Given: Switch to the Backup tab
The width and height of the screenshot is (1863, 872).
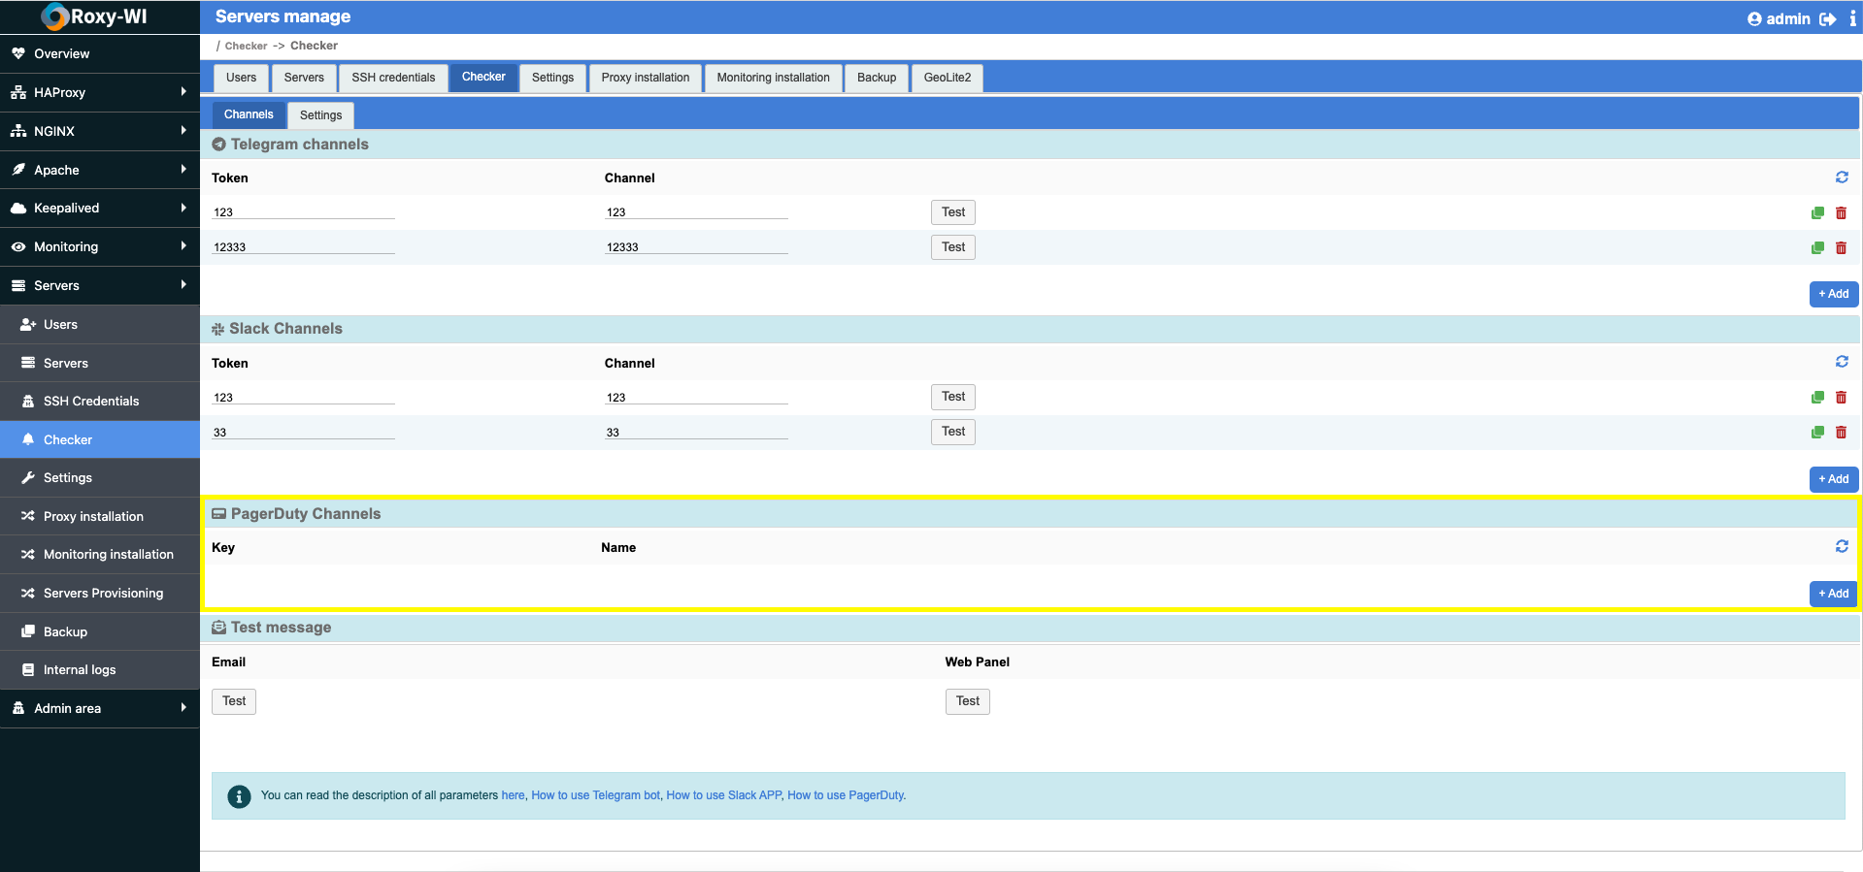Looking at the screenshot, I should click(x=877, y=78).
